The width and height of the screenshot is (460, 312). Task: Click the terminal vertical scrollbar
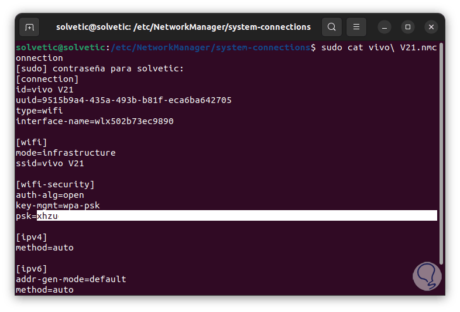[441, 152]
